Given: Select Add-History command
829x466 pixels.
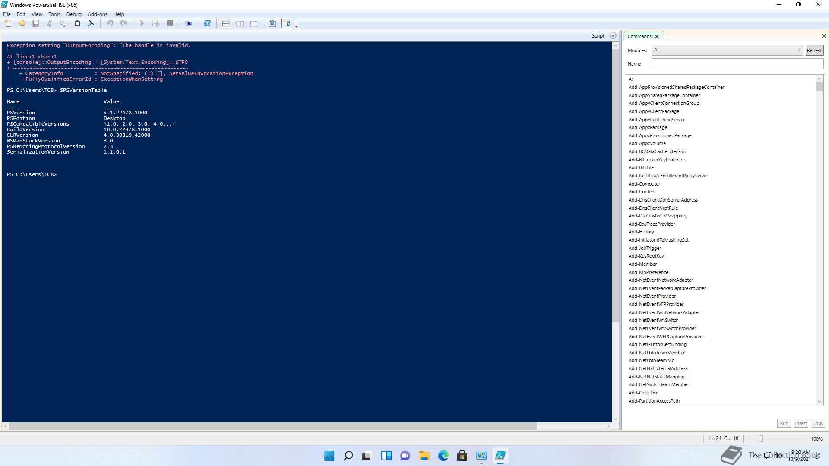Looking at the screenshot, I should (641, 232).
